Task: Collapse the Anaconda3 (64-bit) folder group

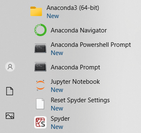Action: pos(73,8)
